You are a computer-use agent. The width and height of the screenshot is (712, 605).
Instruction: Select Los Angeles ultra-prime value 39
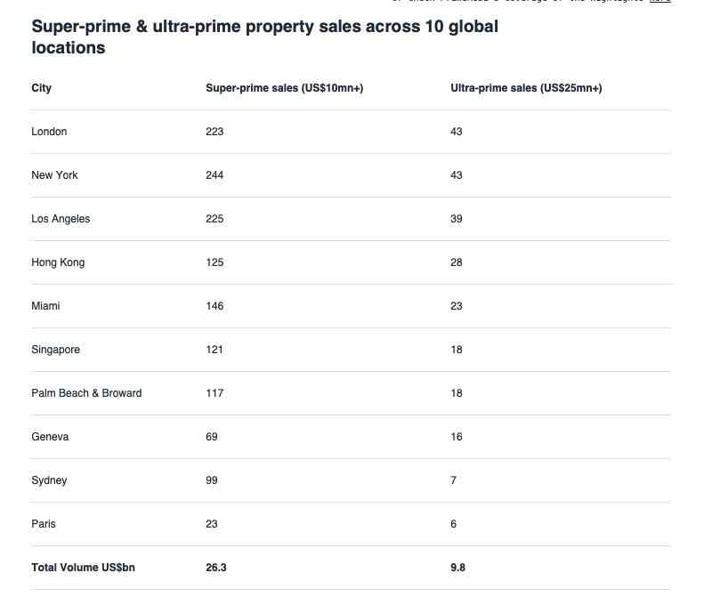[457, 219]
